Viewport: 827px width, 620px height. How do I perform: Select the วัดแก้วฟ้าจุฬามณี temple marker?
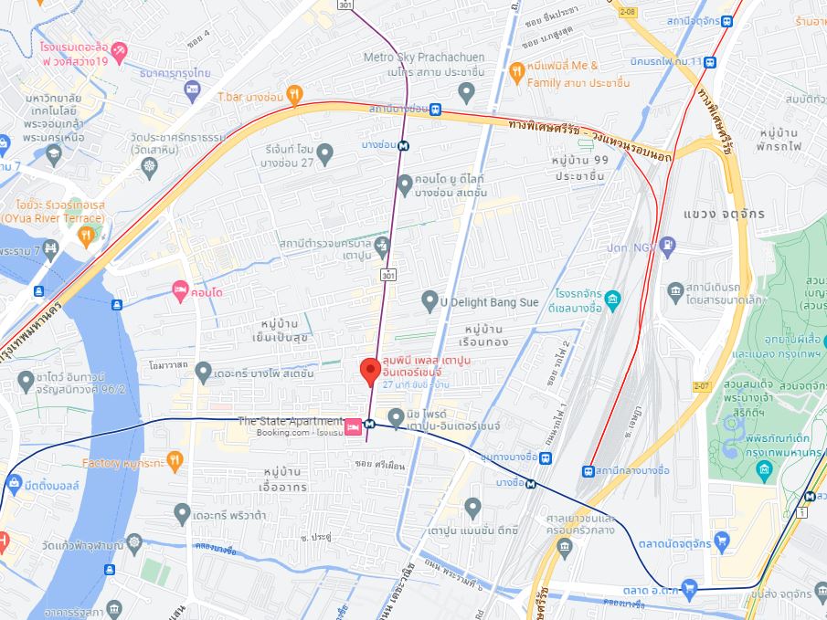134,543
